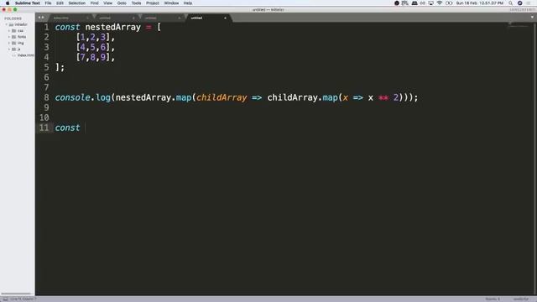
Task: Toggle the side bar status bar icon
Action: click(x=5, y=299)
